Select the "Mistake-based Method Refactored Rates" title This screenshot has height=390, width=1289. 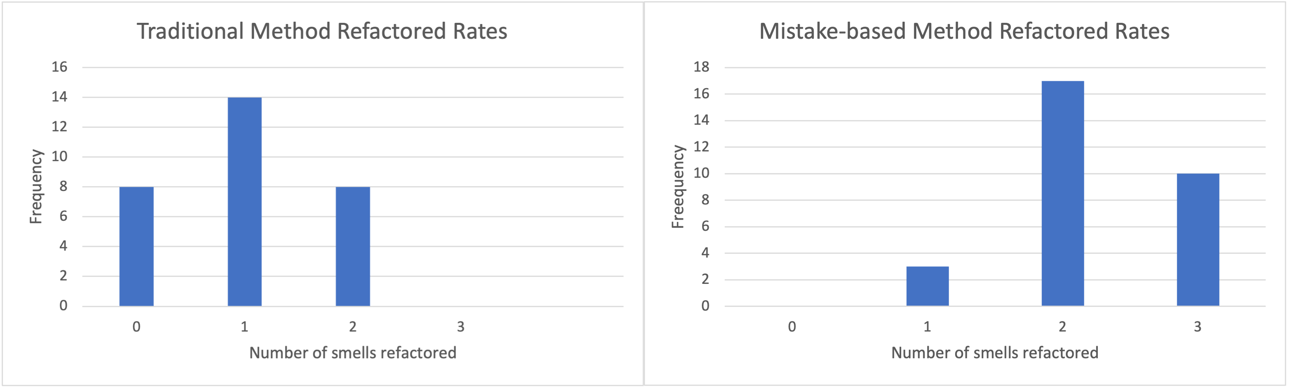click(964, 31)
